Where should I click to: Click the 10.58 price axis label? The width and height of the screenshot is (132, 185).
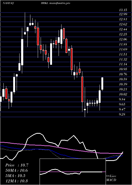click(x=123, y=79)
